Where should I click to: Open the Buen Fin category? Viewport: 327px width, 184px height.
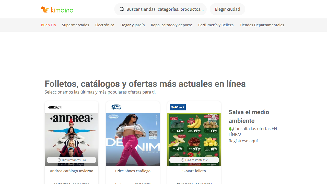point(48,25)
